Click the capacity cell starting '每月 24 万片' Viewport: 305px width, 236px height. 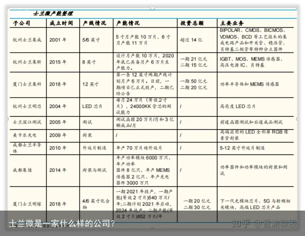[144, 106]
